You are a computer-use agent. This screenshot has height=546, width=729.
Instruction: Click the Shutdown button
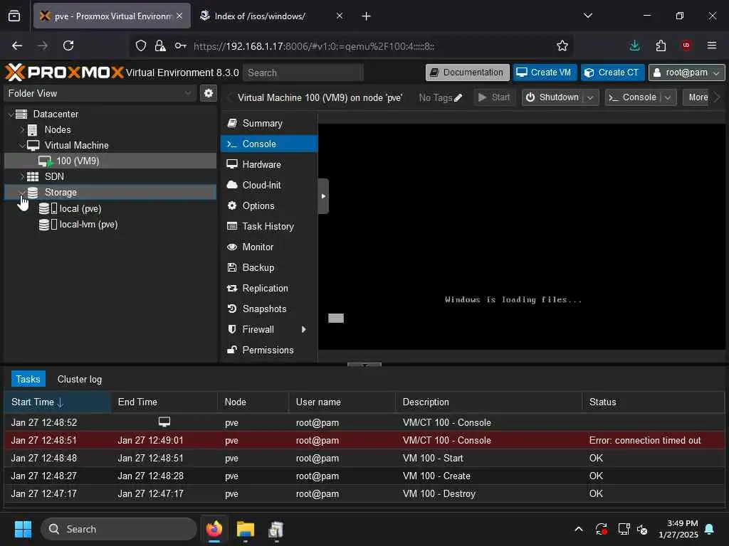(553, 97)
